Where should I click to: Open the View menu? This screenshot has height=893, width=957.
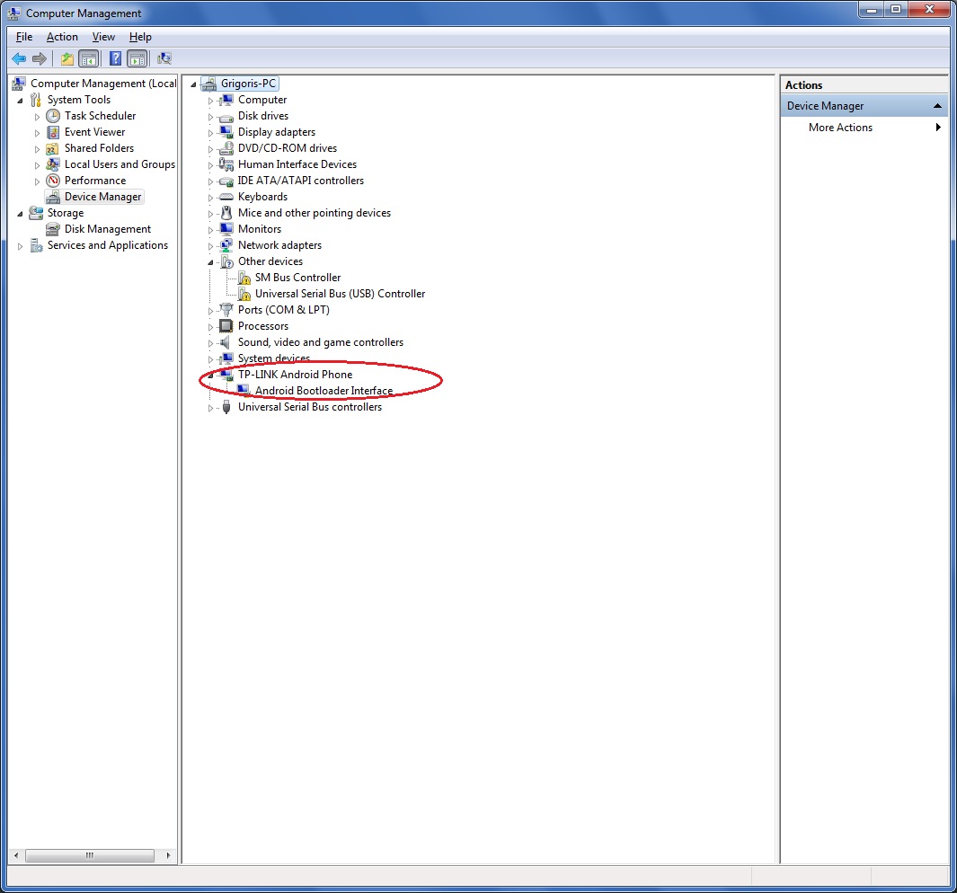[x=103, y=37]
